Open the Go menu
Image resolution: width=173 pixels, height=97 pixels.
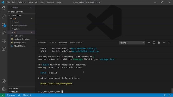point(37,2)
